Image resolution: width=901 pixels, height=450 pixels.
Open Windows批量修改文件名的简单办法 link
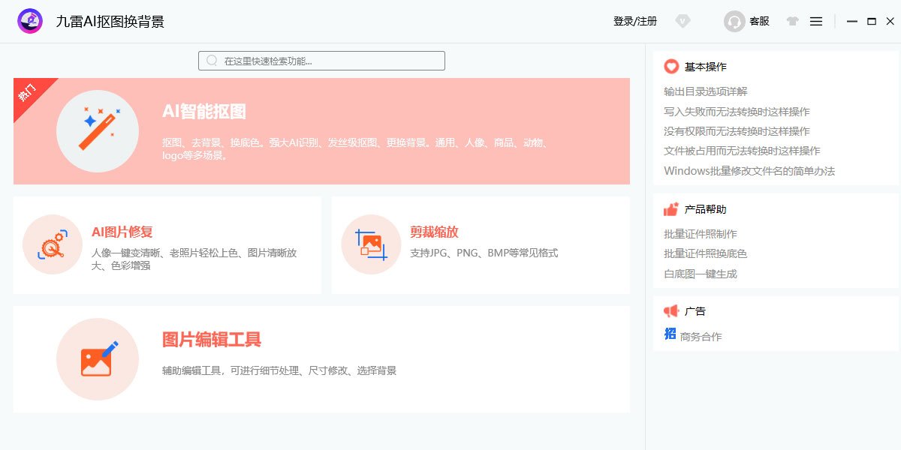pos(749,171)
